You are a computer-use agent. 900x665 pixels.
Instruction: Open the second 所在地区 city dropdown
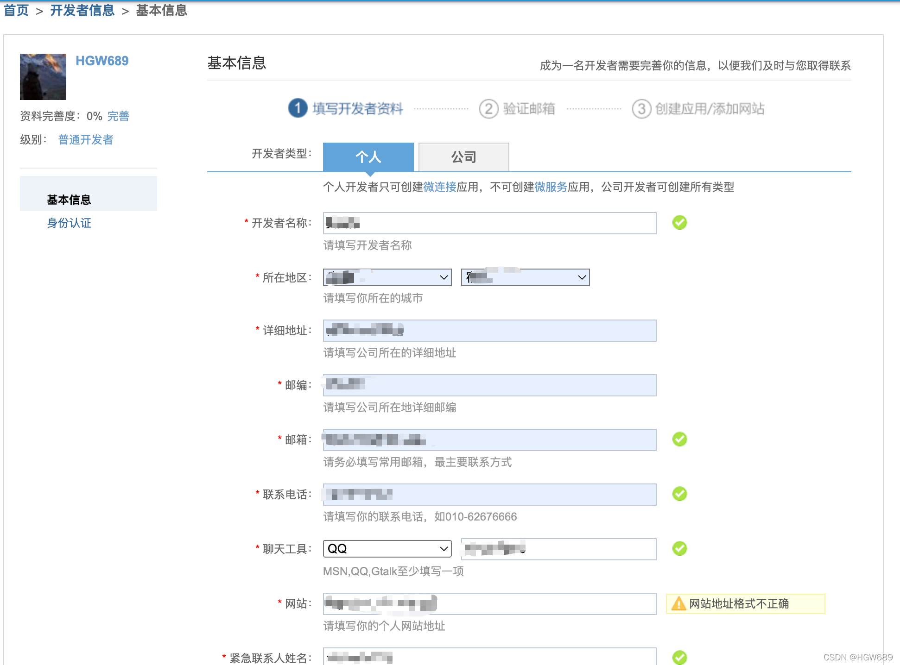pos(526,277)
